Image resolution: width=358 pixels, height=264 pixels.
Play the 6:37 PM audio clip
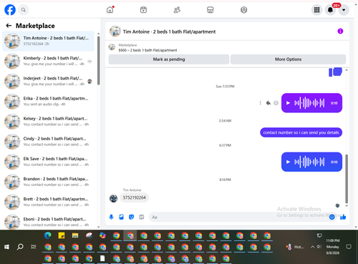[288, 162]
